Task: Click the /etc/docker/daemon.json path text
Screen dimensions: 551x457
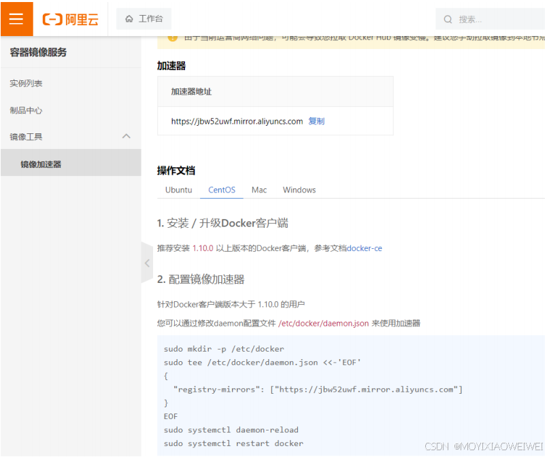Action: pyautogui.click(x=323, y=324)
